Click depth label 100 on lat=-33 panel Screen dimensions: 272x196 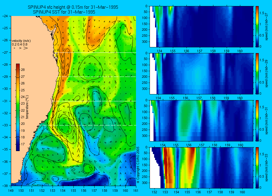click(x=144, y=159)
